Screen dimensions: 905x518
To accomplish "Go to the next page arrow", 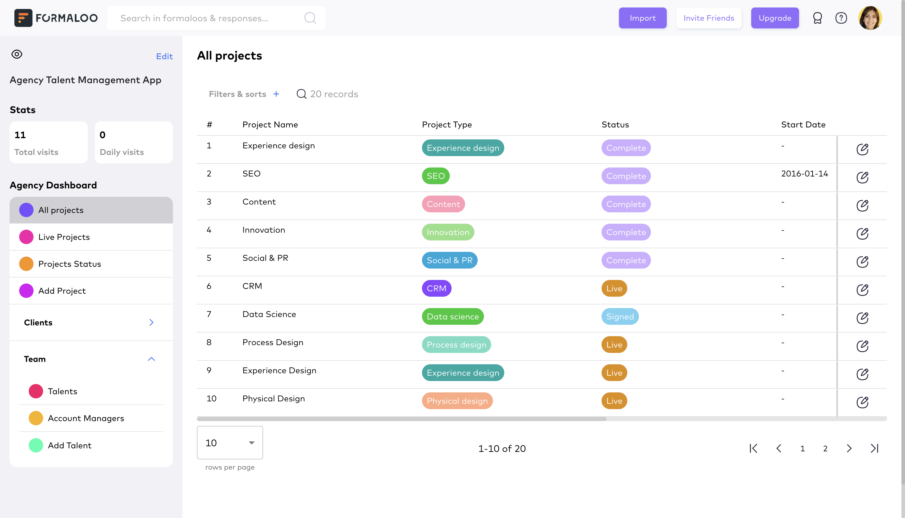I will pyautogui.click(x=849, y=448).
